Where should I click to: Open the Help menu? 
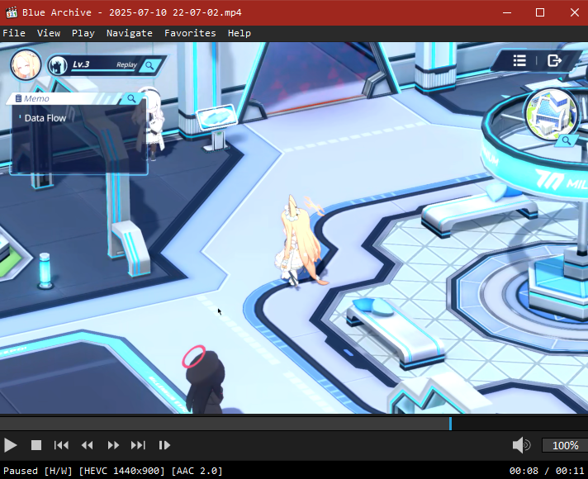239,33
